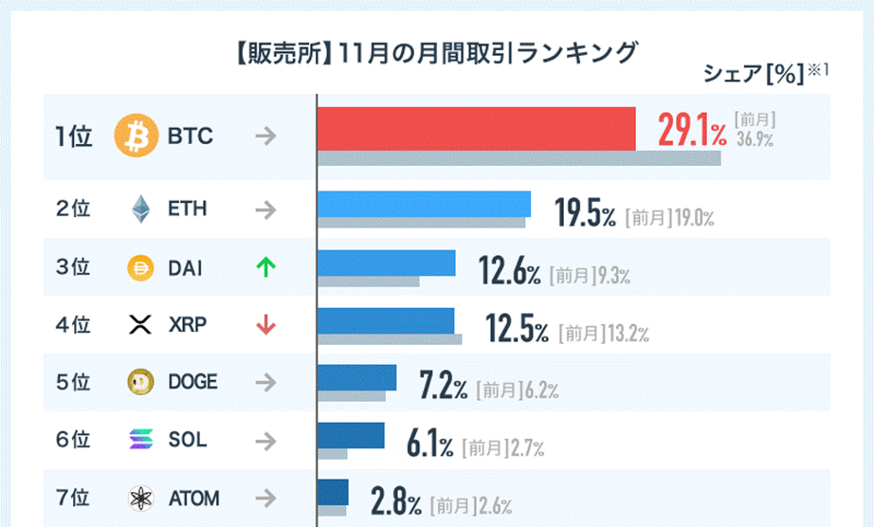Click the Ethereum ETH diamond icon
This screenshot has width=874, height=527.
click(x=140, y=209)
